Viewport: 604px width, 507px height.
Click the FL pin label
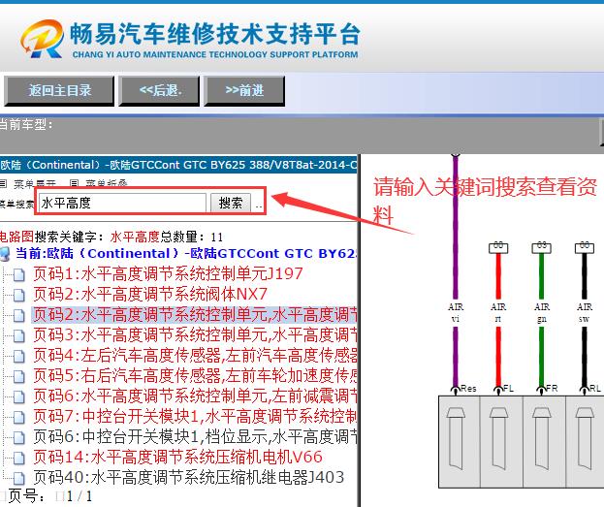(x=508, y=389)
